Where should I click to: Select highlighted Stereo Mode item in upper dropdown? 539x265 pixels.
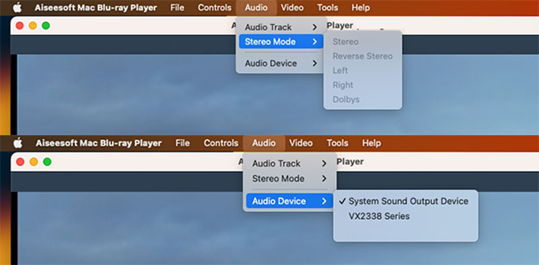pyautogui.click(x=281, y=42)
